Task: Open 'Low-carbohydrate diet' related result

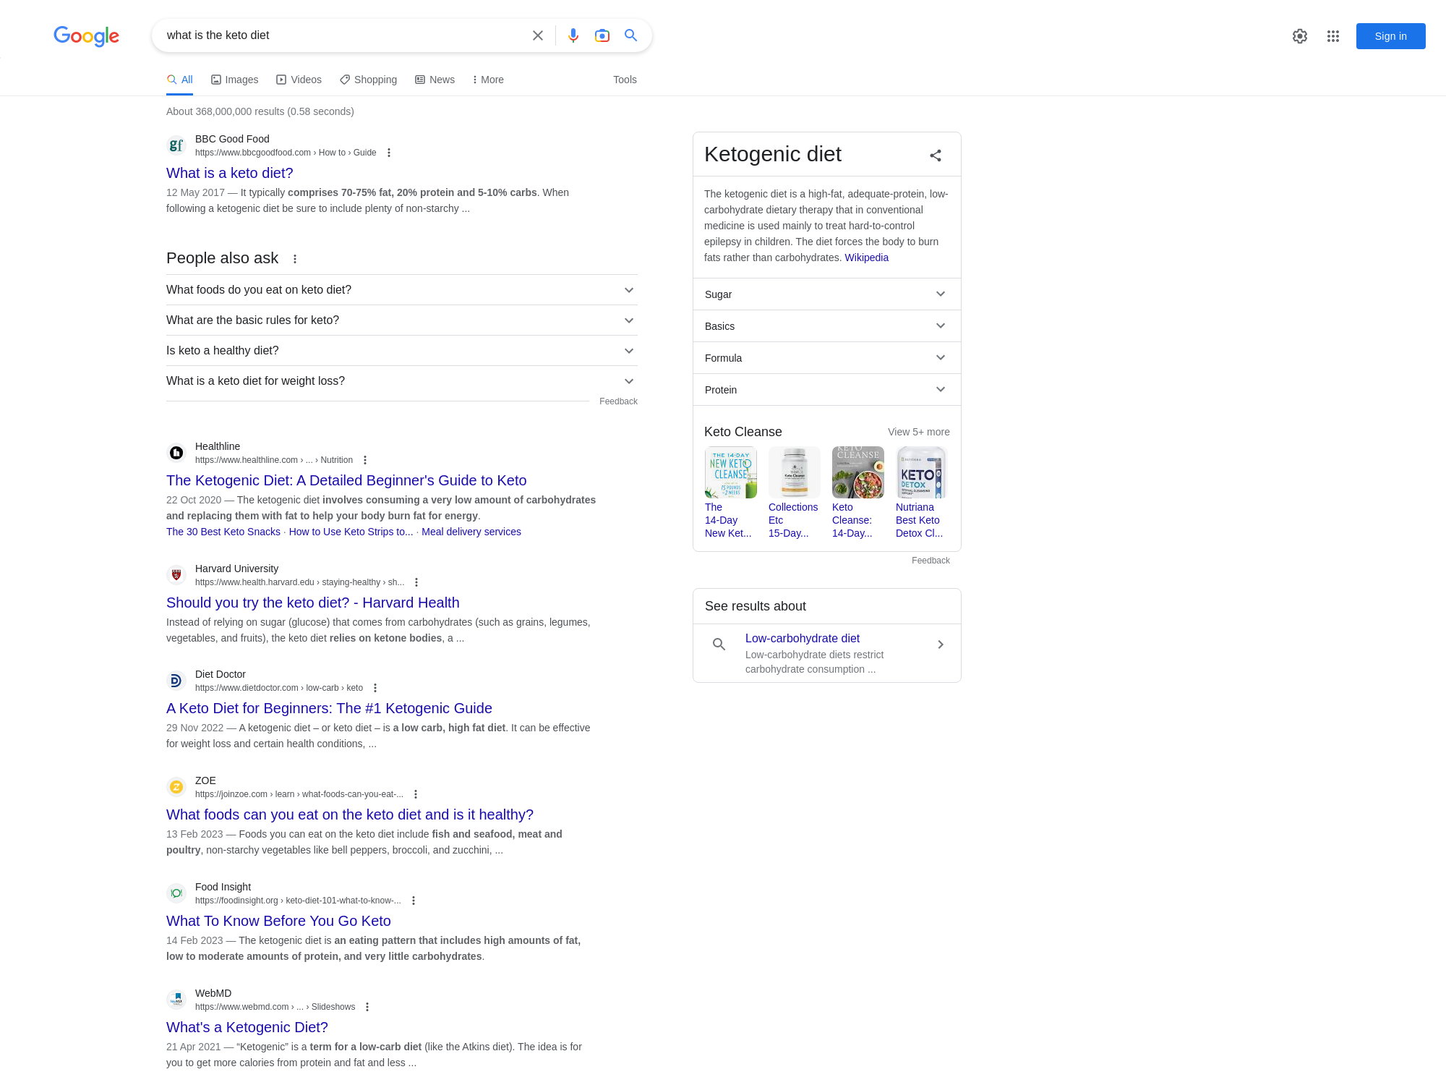Action: 803,638
